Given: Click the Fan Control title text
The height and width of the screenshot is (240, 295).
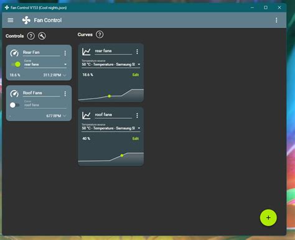Looking at the screenshot, I should (48, 20).
